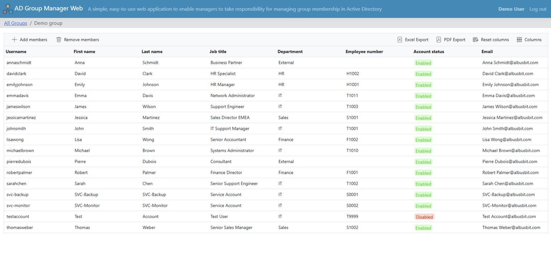
Task: Sort by Account status column header
Action: point(428,52)
